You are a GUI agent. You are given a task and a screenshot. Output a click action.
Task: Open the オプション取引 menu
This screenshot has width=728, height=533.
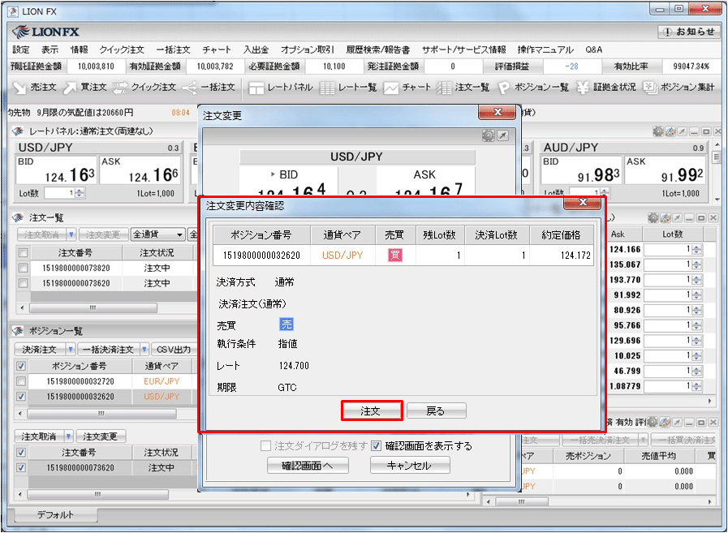[x=308, y=49]
